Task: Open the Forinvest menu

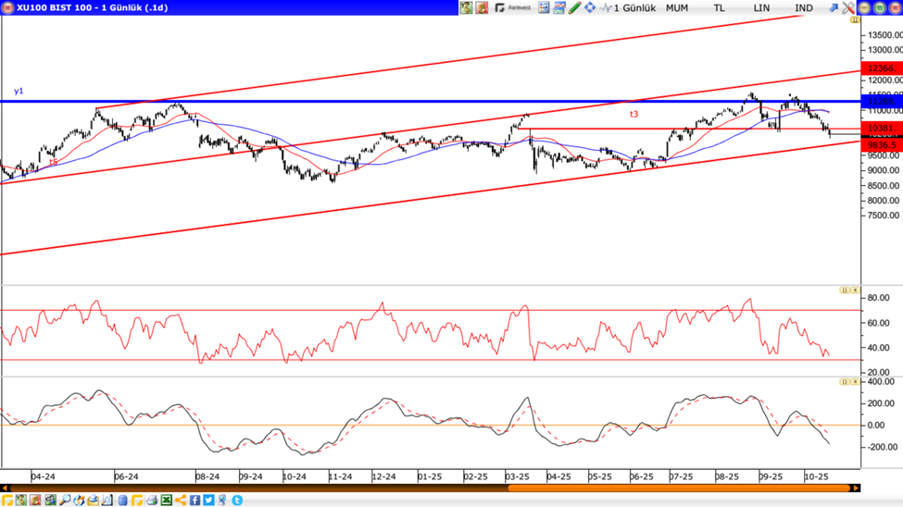Action: click(513, 7)
